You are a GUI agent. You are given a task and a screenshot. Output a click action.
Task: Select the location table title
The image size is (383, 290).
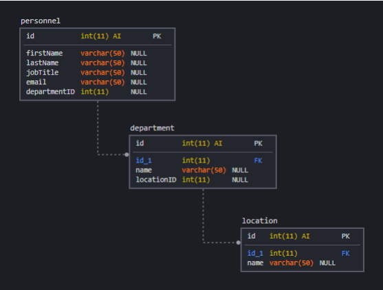pyautogui.click(x=260, y=221)
